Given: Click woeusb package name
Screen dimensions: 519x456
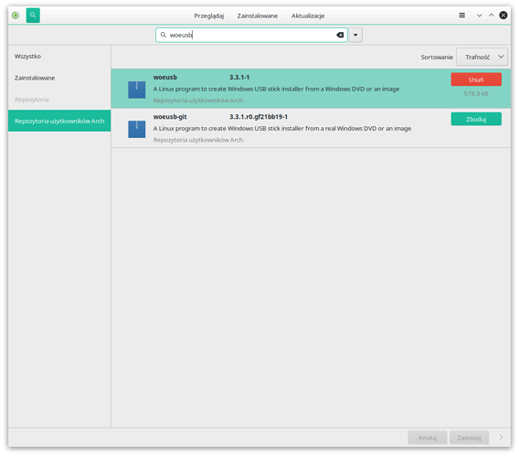Looking at the screenshot, I should click(x=164, y=78).
